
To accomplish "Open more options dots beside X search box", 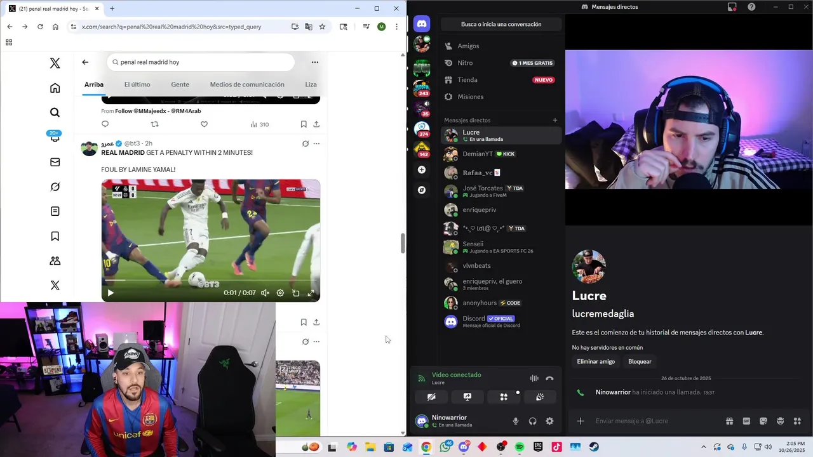I will [x=315, y=62].
